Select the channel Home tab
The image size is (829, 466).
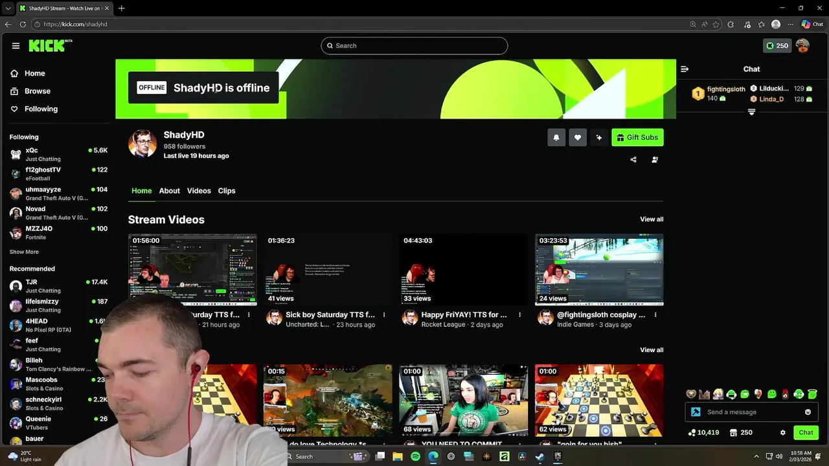141,191
